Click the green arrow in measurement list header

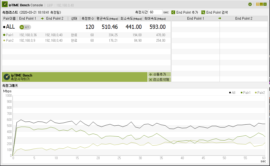(42, 18)
